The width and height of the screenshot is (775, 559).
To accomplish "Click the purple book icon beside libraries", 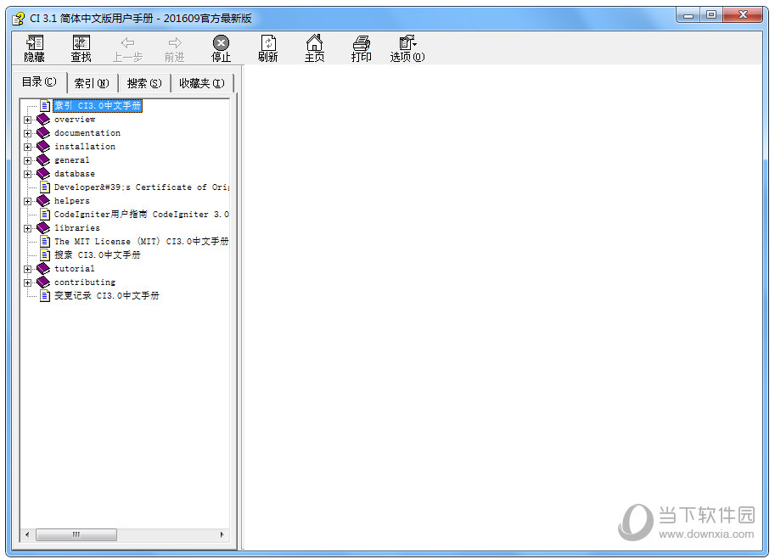I will [x=43, y=227].
